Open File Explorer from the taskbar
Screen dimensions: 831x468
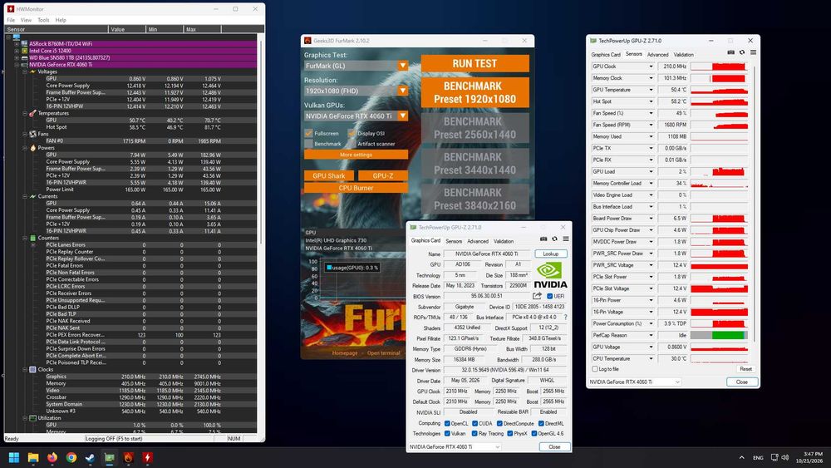coord(33,457)
